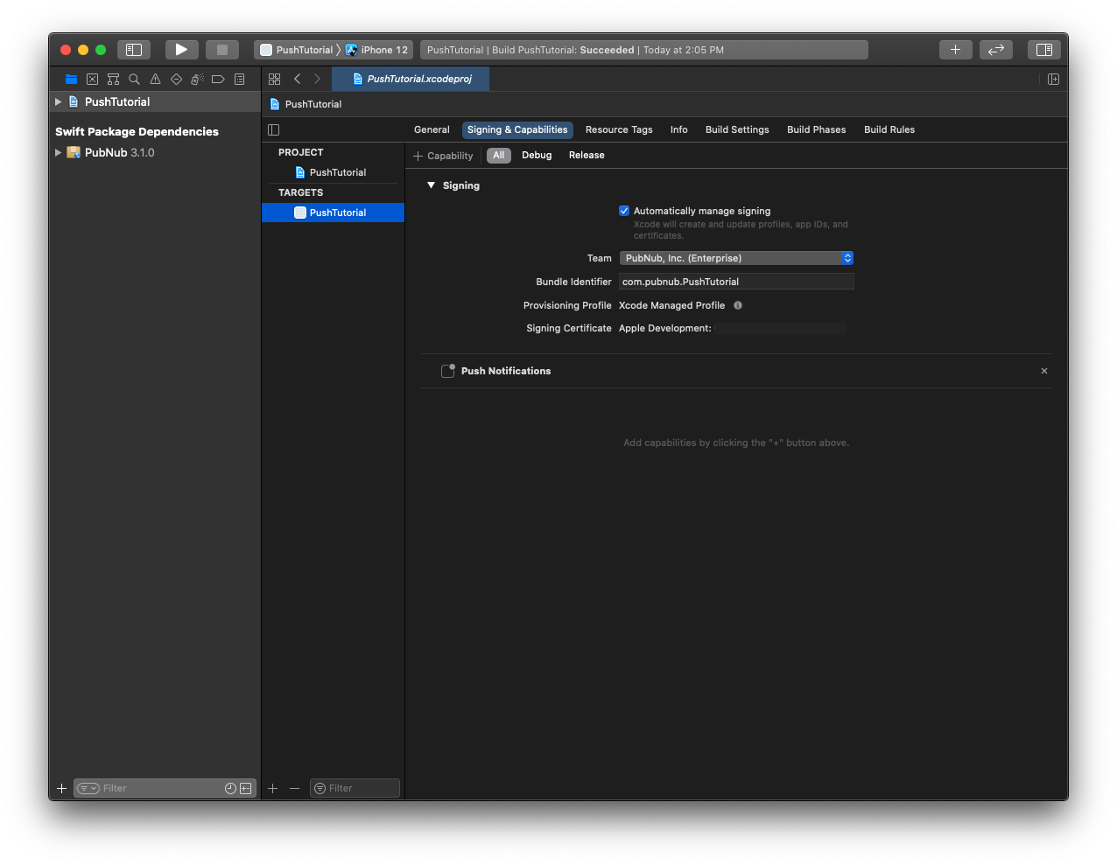
Task: Open the Breakpoint navigator icon
Action: click(x=218, y=79)
